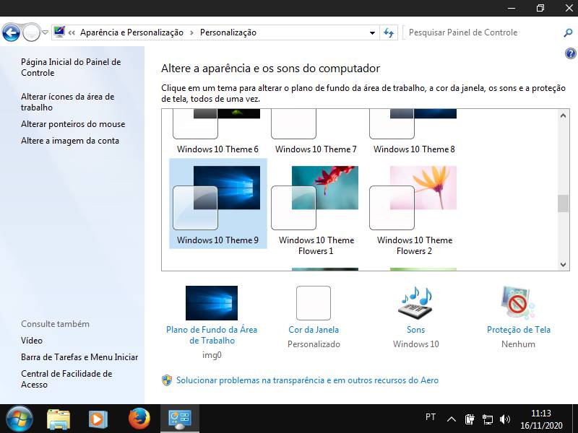Image resolution: width=578 pixels, height=433 pixels.
Task: Click the theme list scrollbar thumb
Action: pos(563,204)
